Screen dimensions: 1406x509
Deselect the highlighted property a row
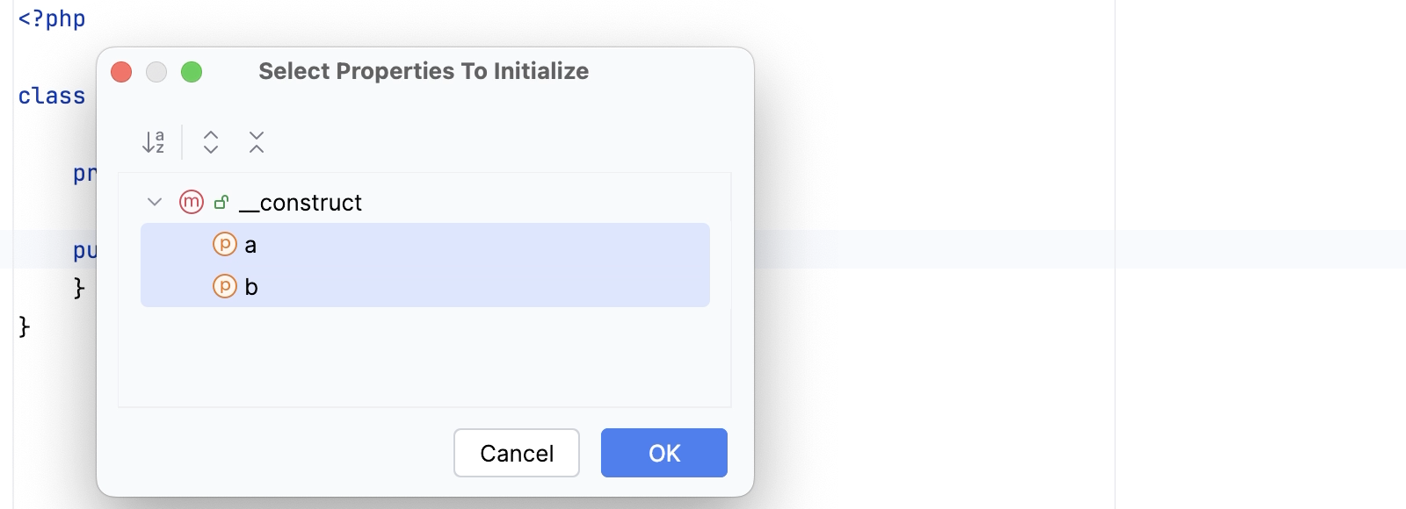[x=250, y=245]
